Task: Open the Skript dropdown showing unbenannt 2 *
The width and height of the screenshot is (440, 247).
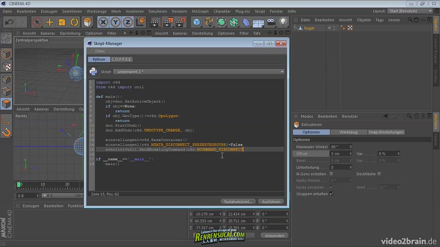Action: pyautogui.click(x=199, y=72)
